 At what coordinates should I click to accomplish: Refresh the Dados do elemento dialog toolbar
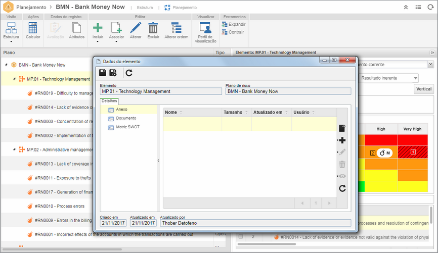click(129, 73)
